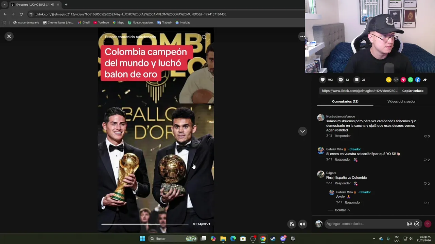Insert a mention with the @ icon
The height and width of the screenshot is (244, 435).
tap(409, 224)
